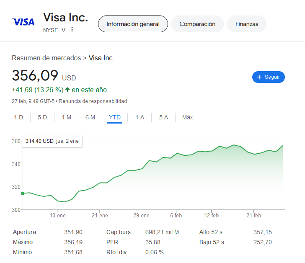Image resolution: width=305 pixels, height=263 pixels.
Task: Show the 5 A chart range
Action: (163, 117)
